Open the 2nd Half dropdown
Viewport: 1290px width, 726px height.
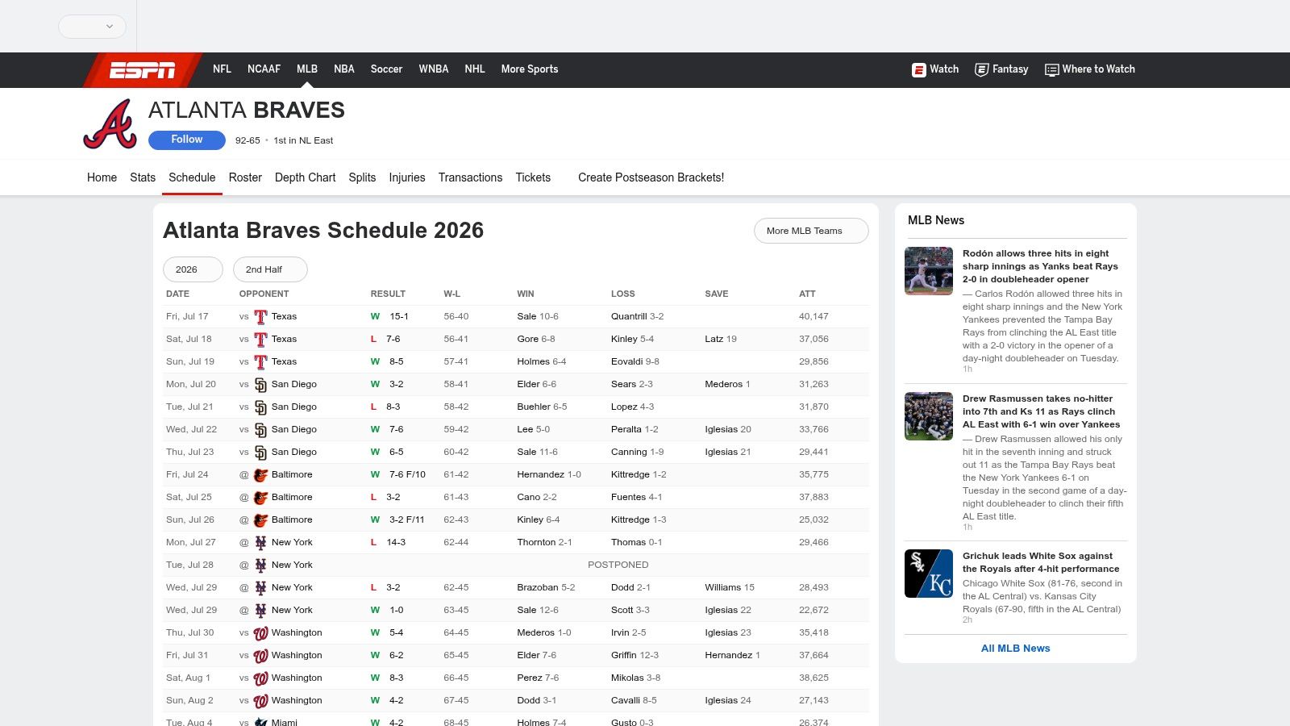pos(270,269)
